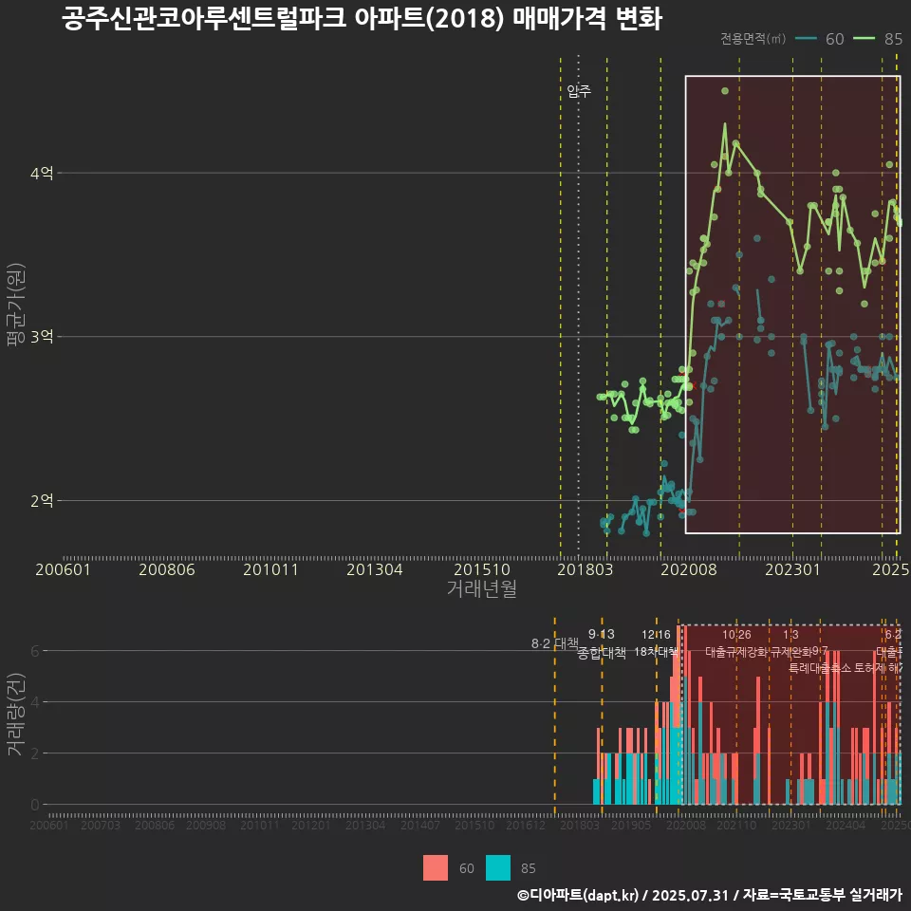Click the 9·13 date label above 종합대책
Viewport: 911px width, 911px height.
coord(602,634)
